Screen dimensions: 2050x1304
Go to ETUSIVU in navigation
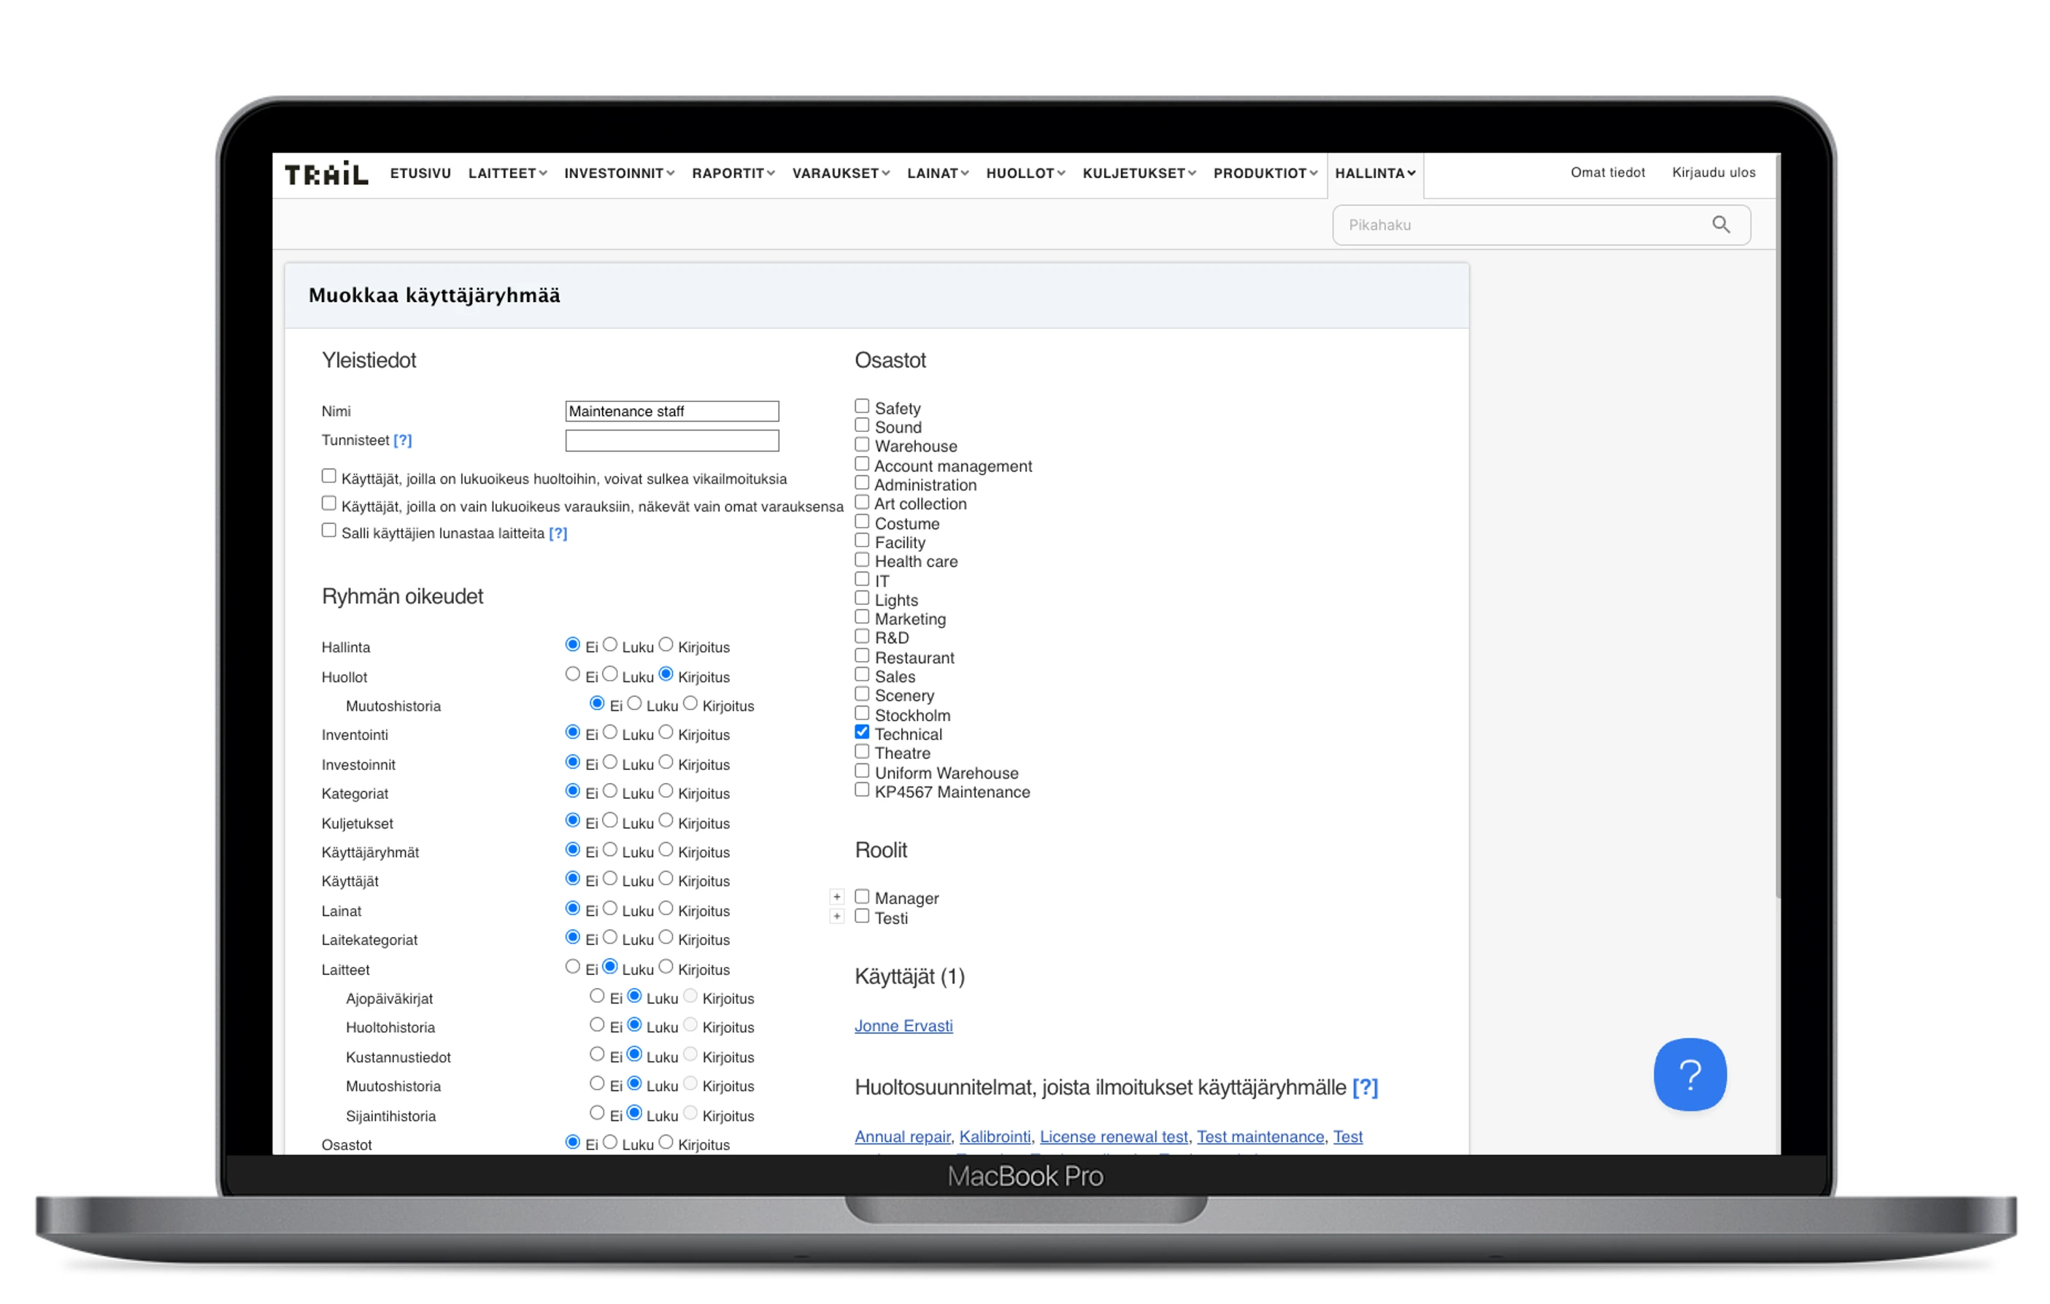pyautogui.click(x=420, y=174)
